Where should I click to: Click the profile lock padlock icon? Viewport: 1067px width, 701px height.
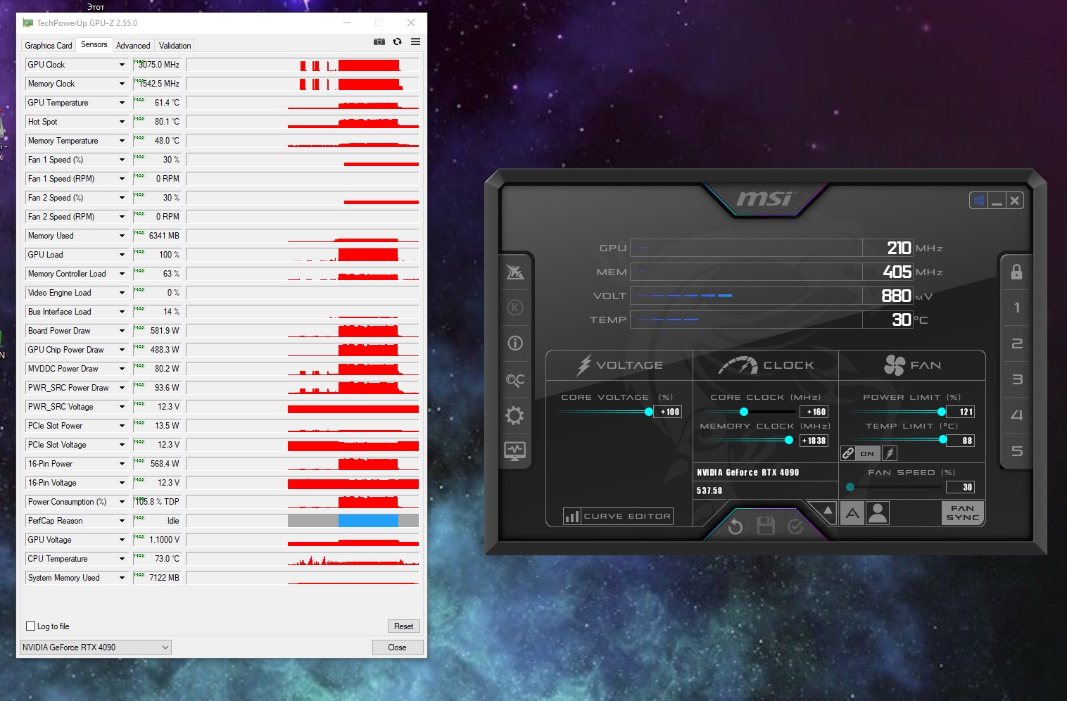click(x=1016, y=272)
